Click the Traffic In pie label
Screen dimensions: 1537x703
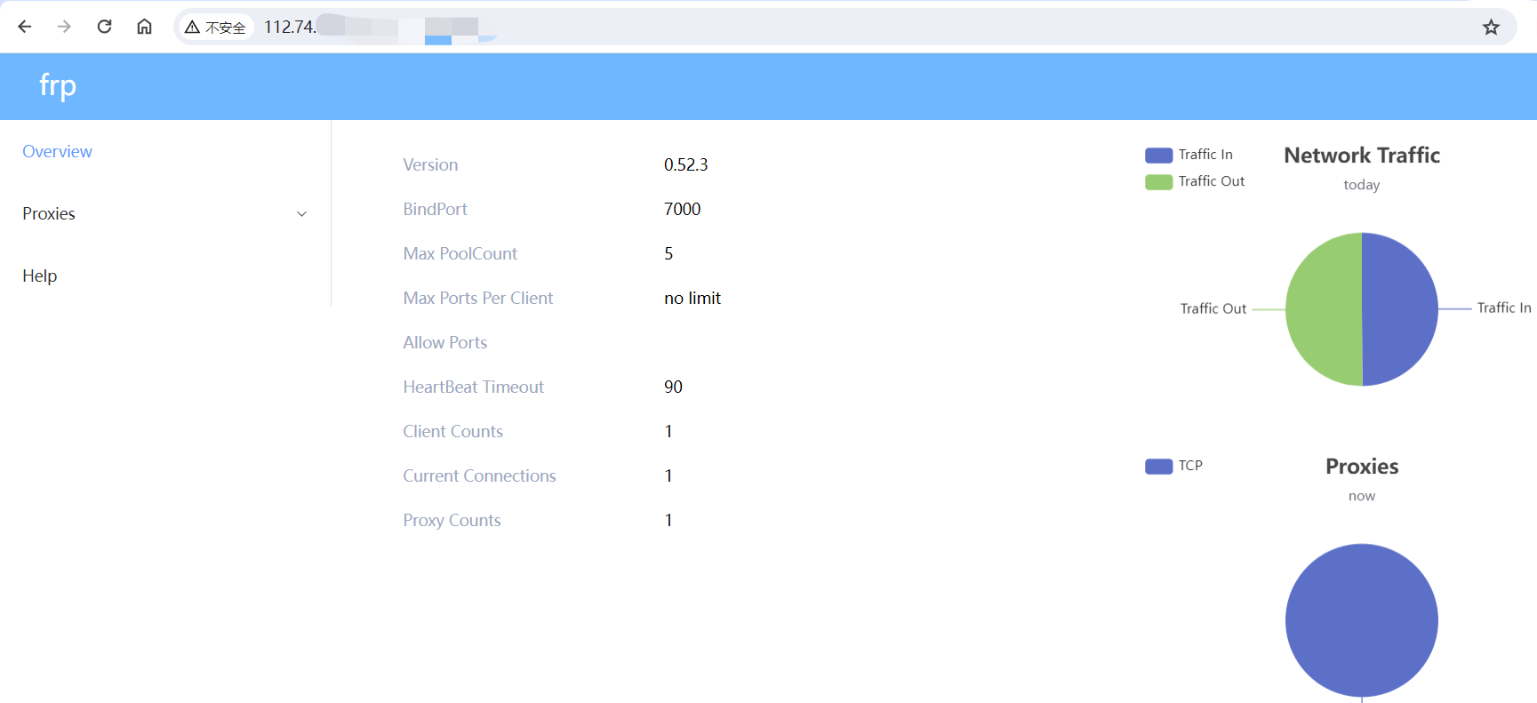pyautogui.click(x=1504, y=308)
